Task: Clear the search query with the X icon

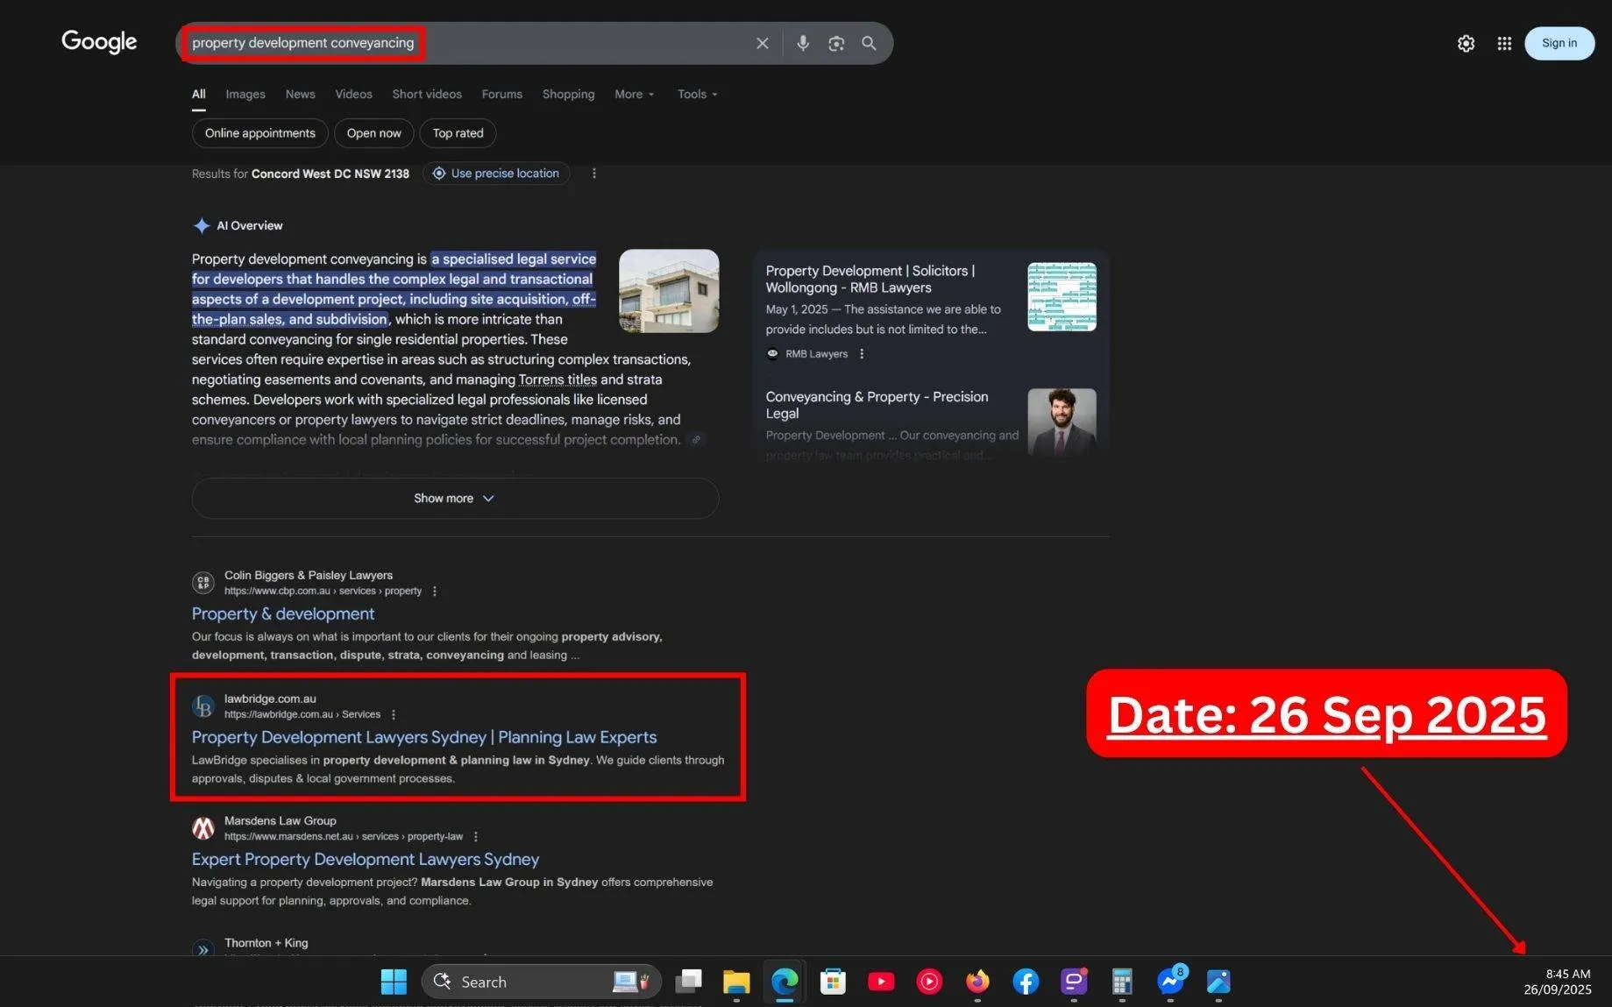Action: [762, 42]
